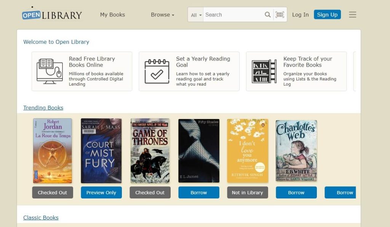This screenshot has width=390, height=227.
Task: Open the Trending Books link
Action: coord(43,108)
